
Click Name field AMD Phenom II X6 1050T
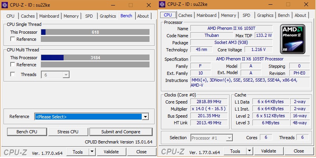(231, 28)
